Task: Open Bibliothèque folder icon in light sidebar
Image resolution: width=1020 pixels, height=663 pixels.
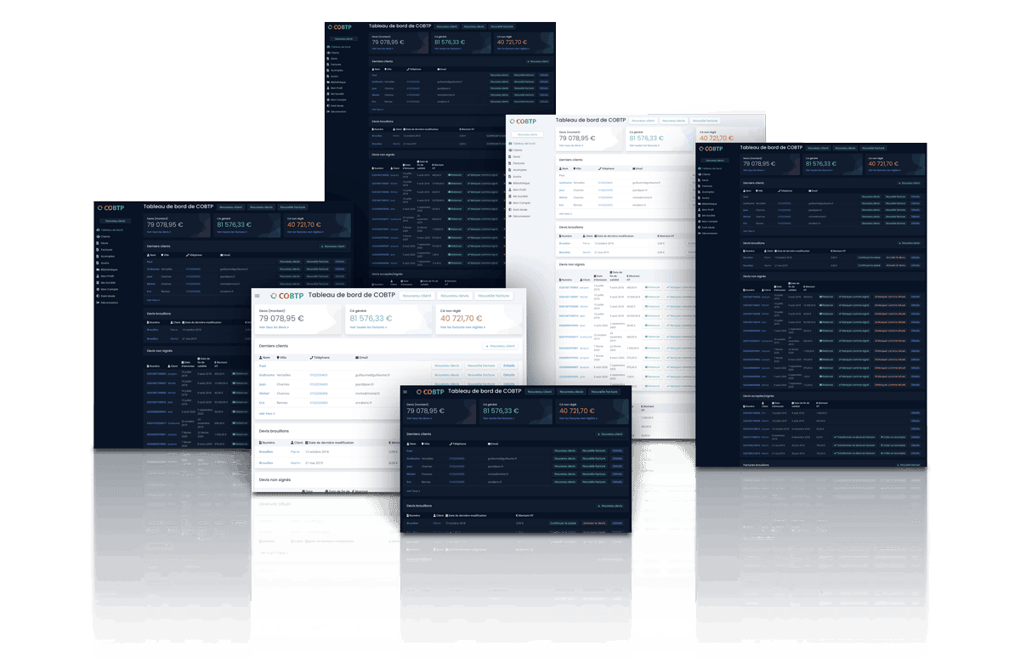Action: pyautogui.click(x=508, y=183)
